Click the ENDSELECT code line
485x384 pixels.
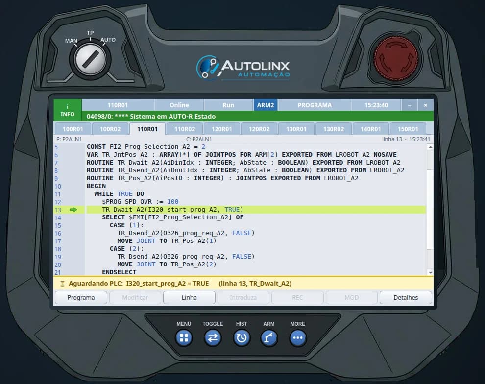coord(119,272)
